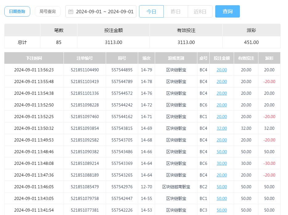
Task: Click the 派彩 column header
Action: pos(269,58)
